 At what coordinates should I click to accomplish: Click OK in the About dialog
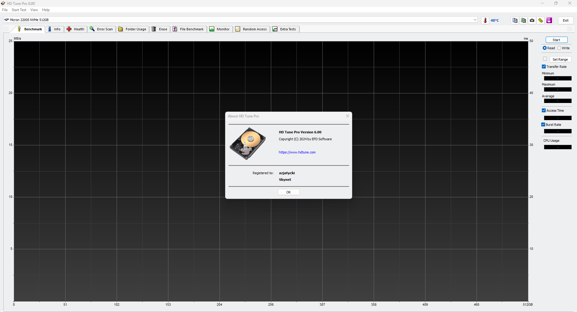[x=289, y=192]
